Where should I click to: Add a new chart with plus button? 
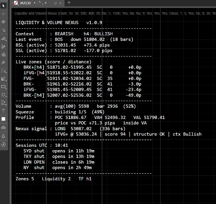tap(69, 3)
